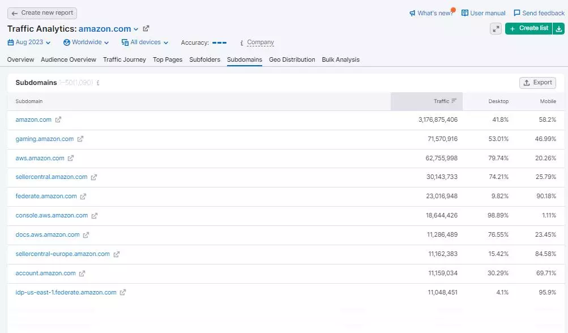Click the Traffic column sort icon

pos(454,101)
